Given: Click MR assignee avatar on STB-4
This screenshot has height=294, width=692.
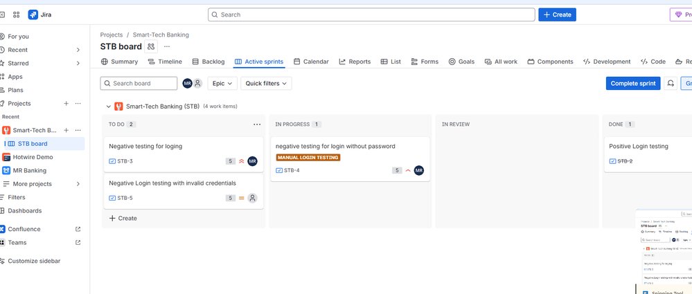Looking at the screenshot, I should click(x=419, y=171).
